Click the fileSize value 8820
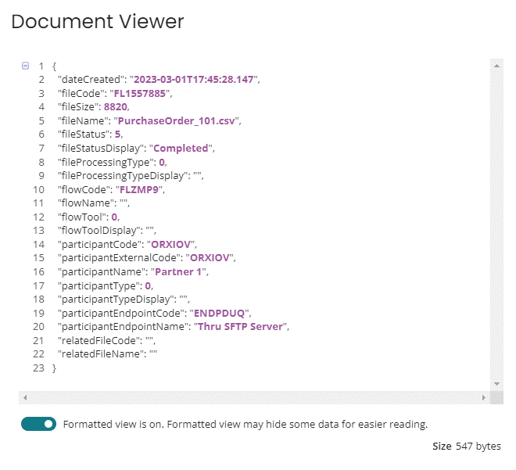 [116, 107]
